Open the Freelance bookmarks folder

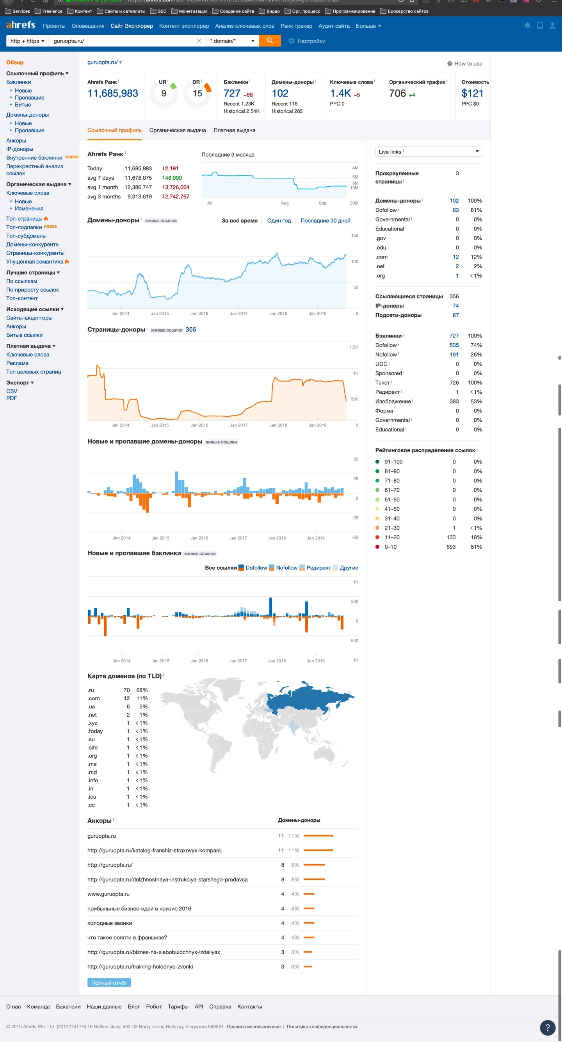48,11
